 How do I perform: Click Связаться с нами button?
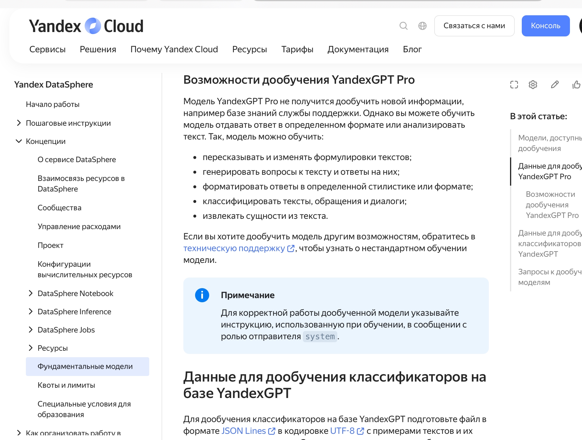pos(474,26)
